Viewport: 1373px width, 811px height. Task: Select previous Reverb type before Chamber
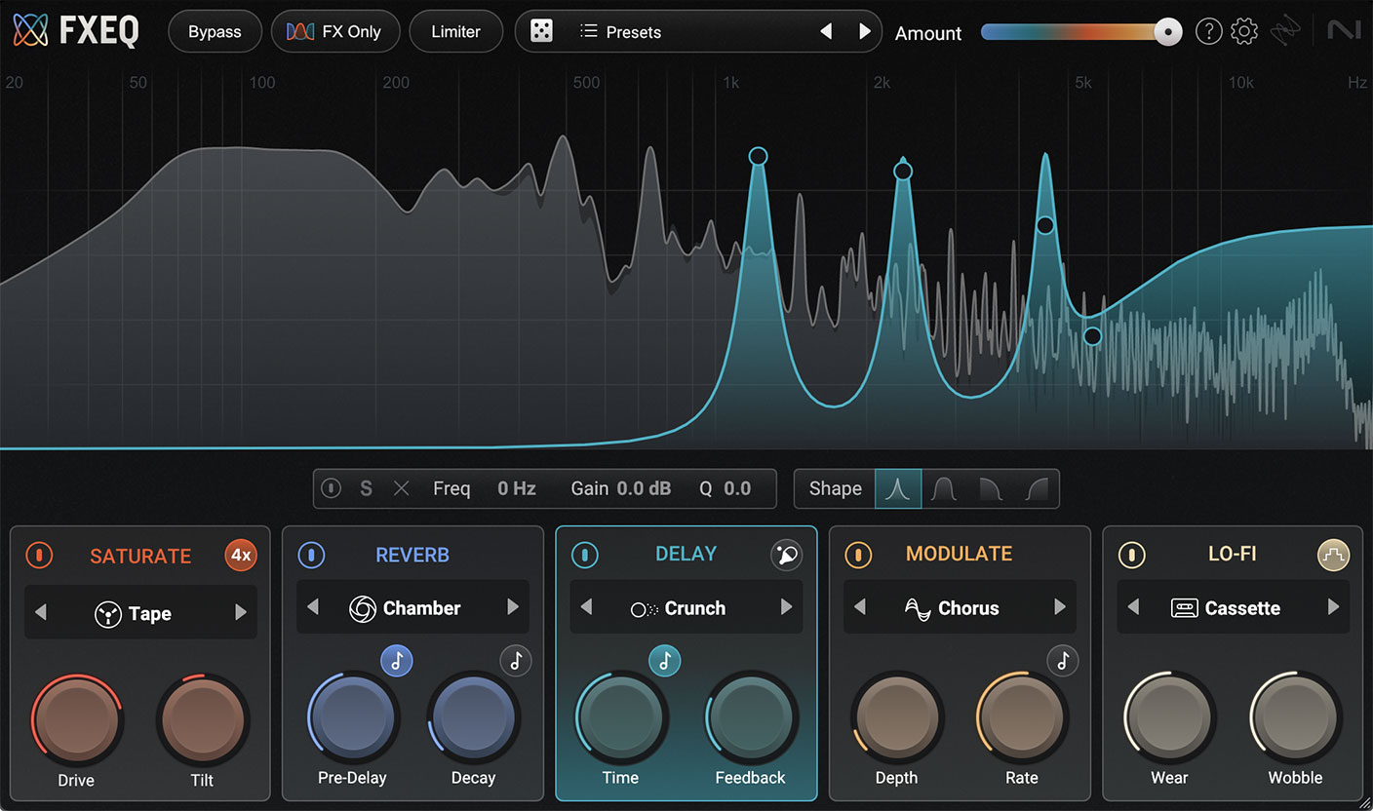313,607
